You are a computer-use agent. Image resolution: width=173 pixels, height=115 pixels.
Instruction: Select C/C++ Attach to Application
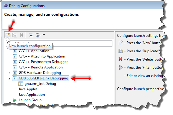point(42,56)
